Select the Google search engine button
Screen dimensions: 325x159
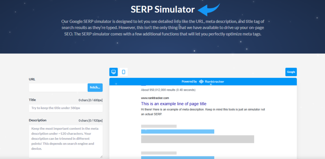tap(291, 72)
